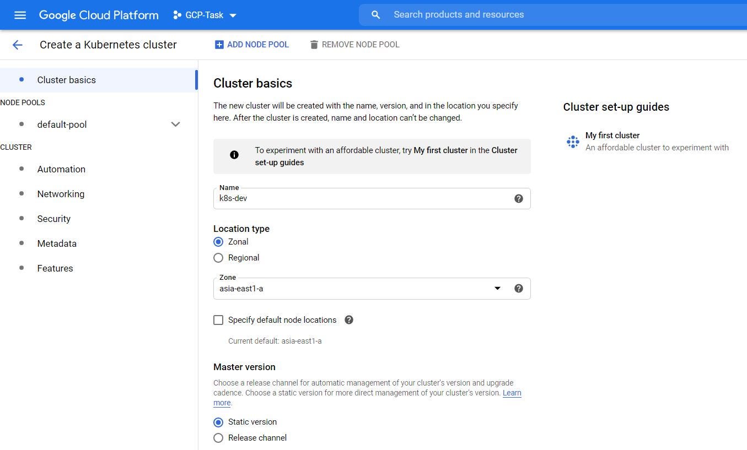Click the Current default: asia-east1-a text
747x450 pixels.
tap(275, 341)
